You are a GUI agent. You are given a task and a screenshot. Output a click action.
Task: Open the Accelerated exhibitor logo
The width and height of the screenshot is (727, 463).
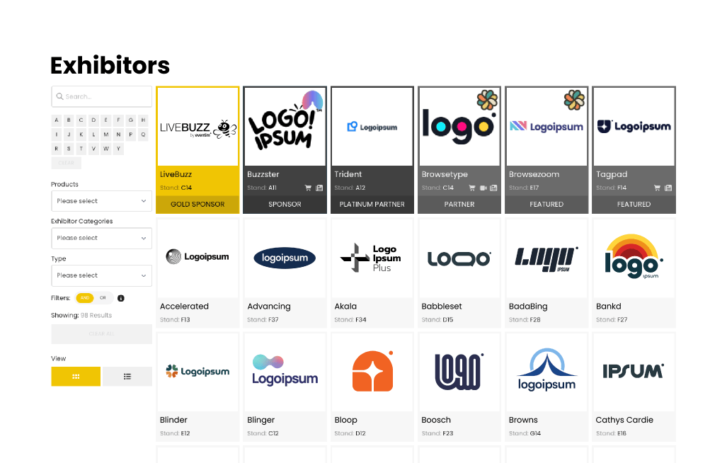[x=198, y=258]
